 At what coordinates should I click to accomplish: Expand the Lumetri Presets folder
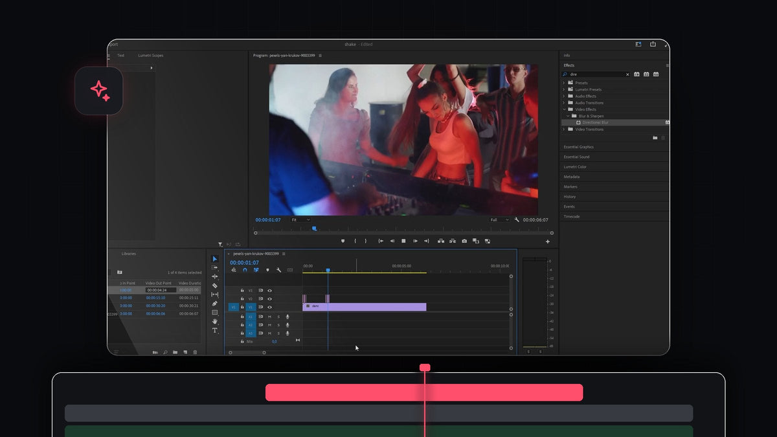[563, 89]
